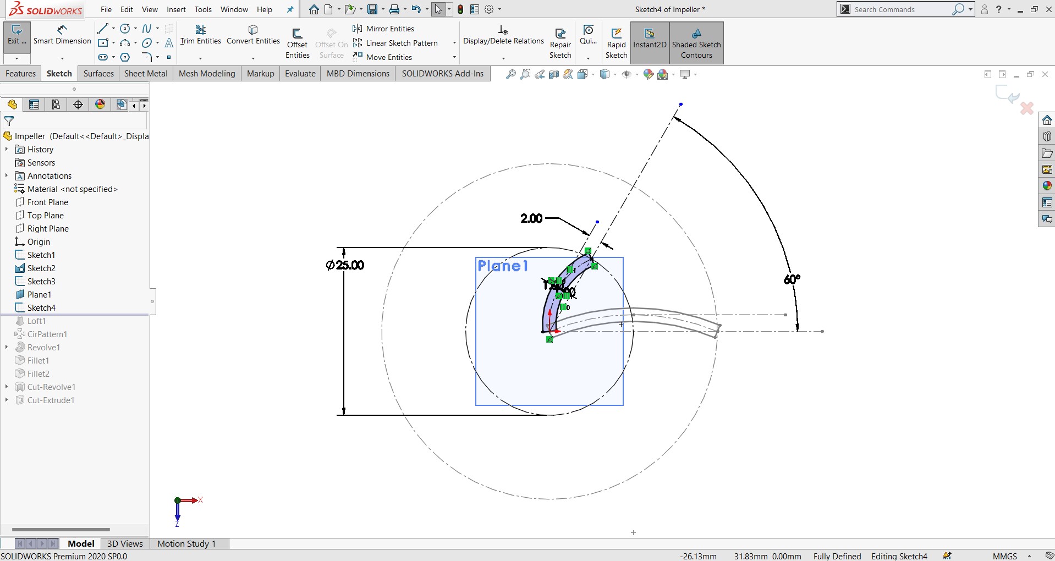1055x561 pixels.
Task: Select the Spline sketch tool
Action: [x=147, y=29]
